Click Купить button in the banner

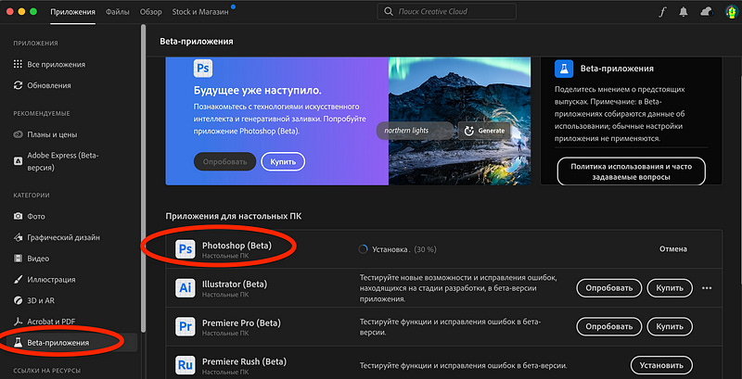pos(283,161)
